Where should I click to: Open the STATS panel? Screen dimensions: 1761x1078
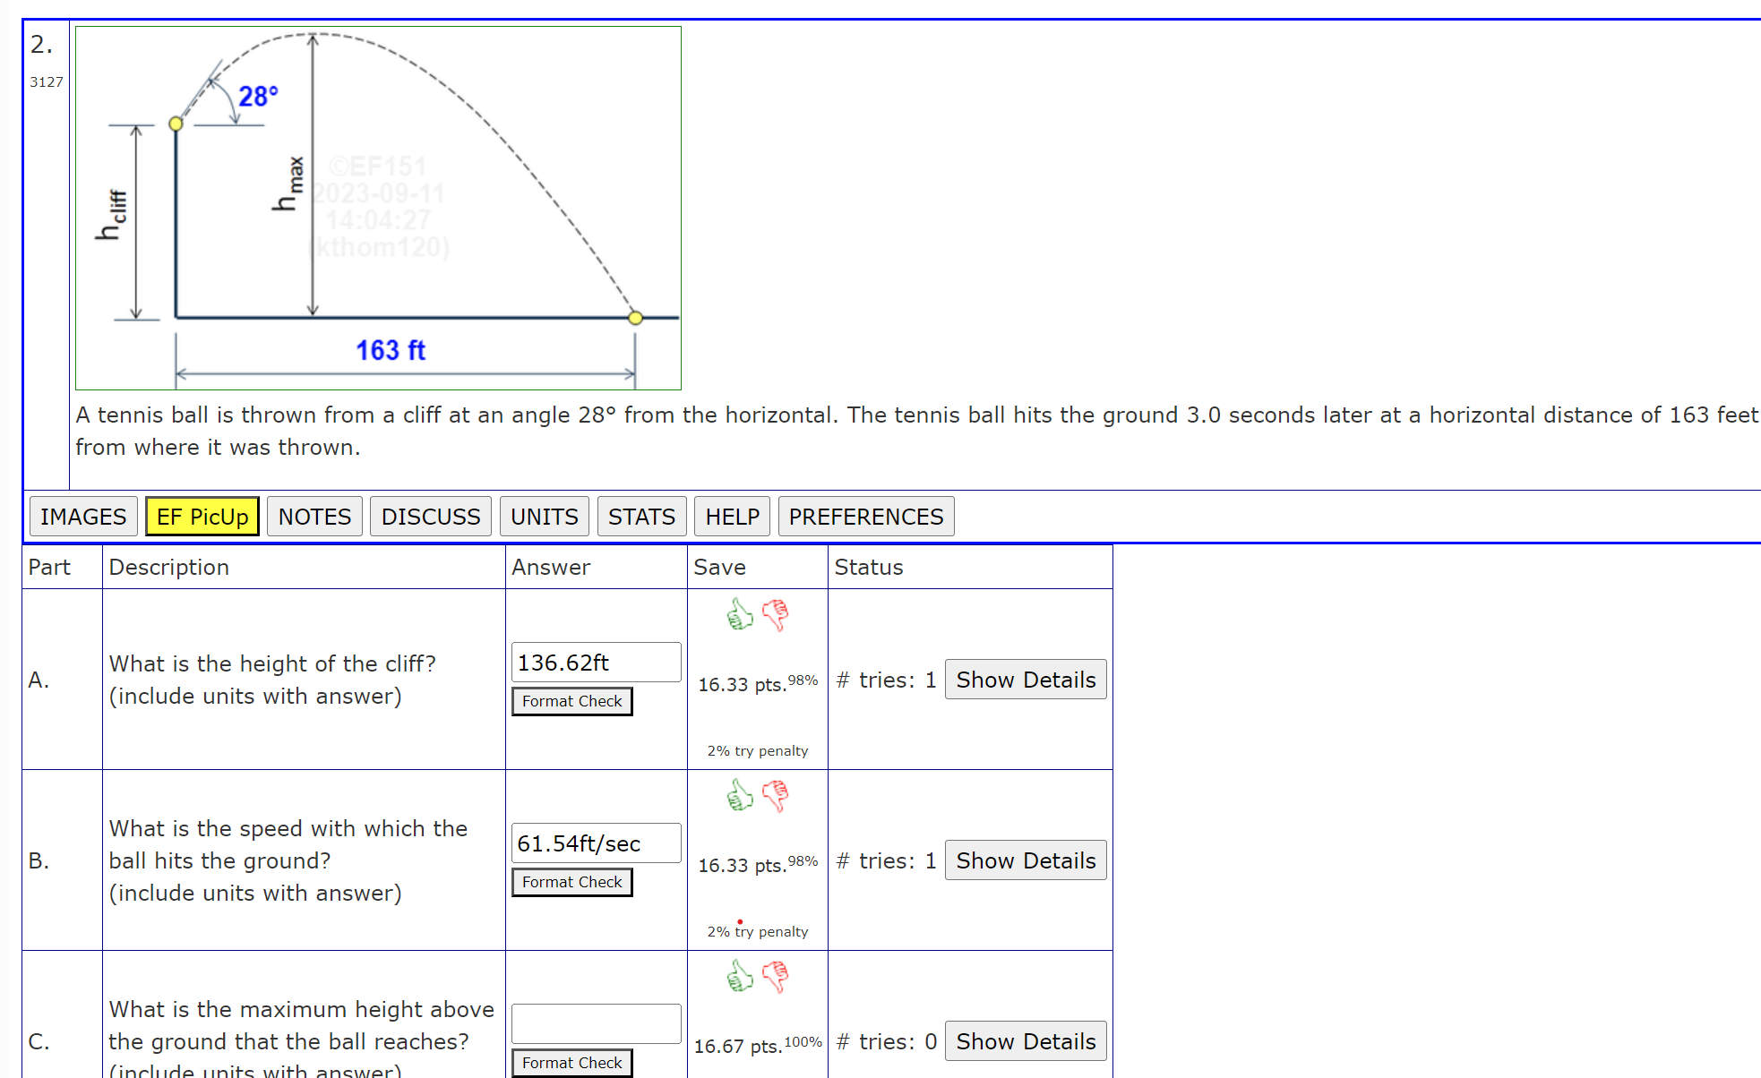point(641,516)
